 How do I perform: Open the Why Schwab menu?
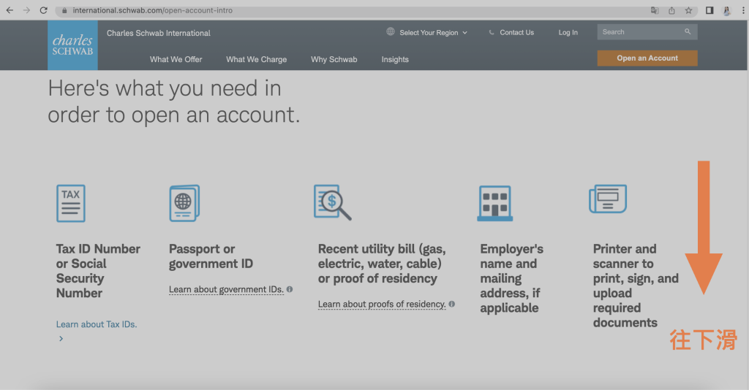pos(334,59)
